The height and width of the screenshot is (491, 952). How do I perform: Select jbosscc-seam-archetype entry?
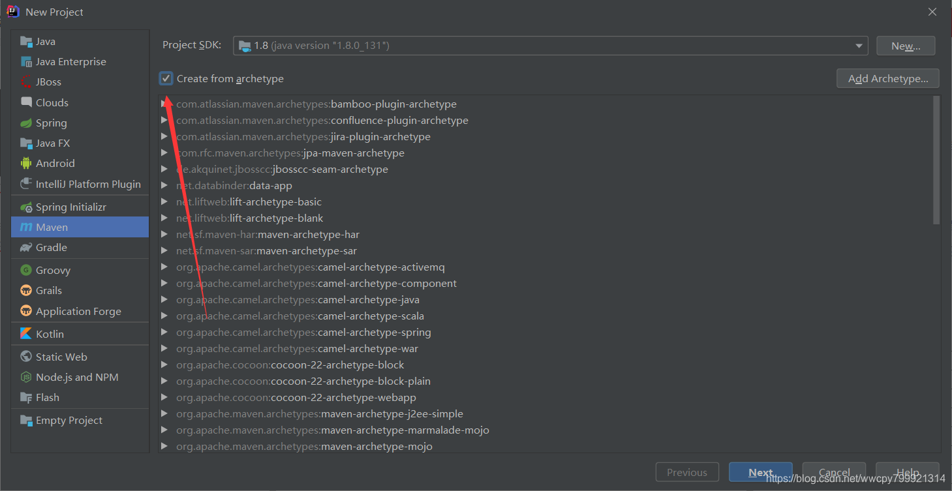pos(282,170)
